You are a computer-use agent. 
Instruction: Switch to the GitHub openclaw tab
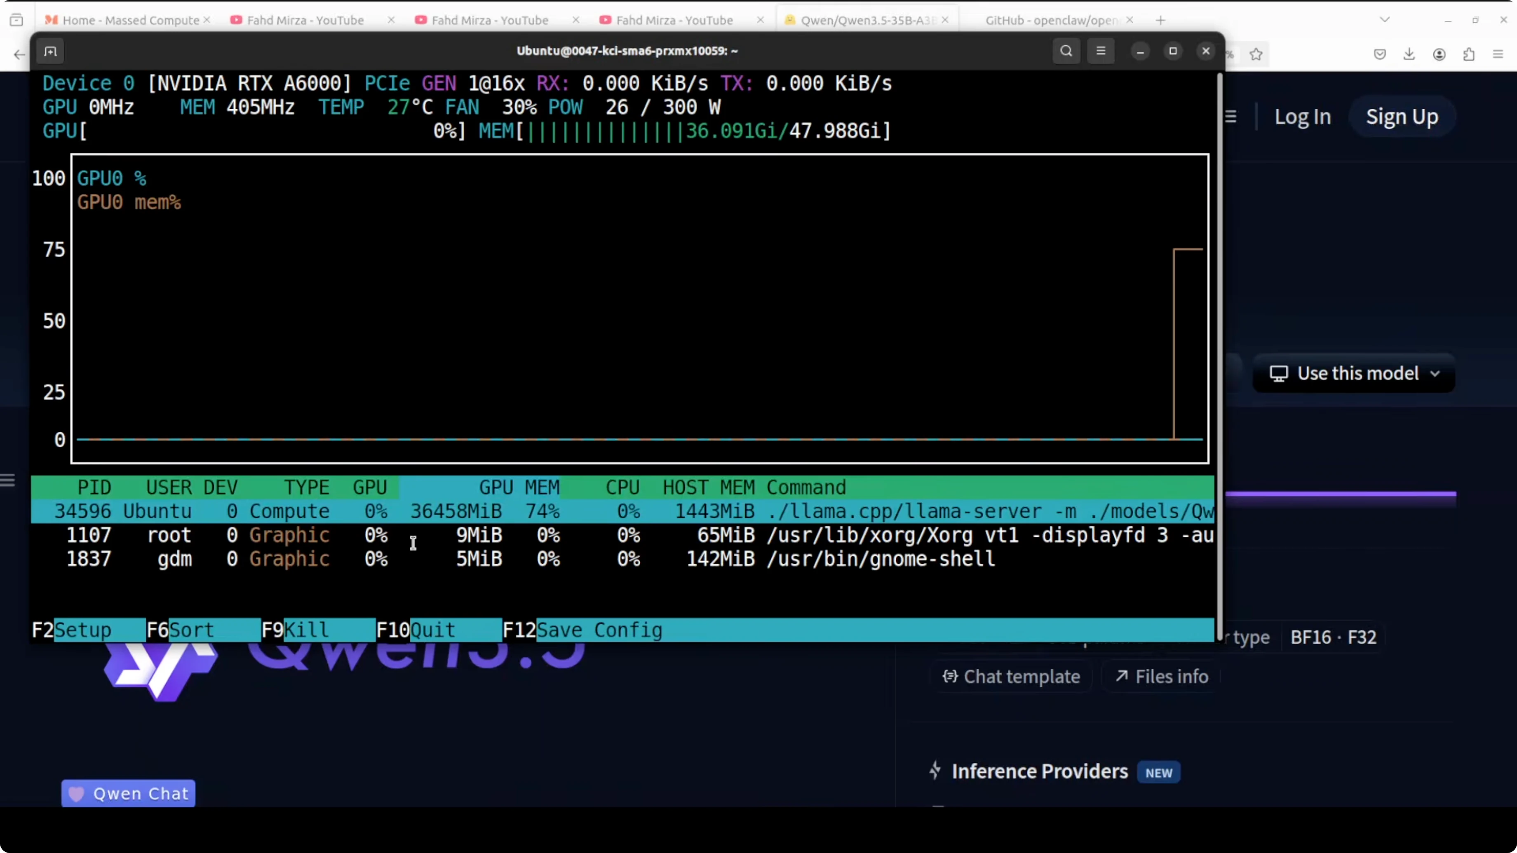[1051, 20]
